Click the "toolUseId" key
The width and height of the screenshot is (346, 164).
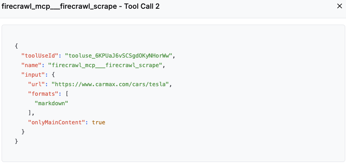pos(40,56)
